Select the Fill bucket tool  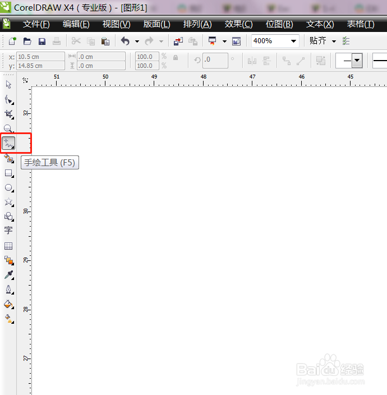click(x=9, y=304)
